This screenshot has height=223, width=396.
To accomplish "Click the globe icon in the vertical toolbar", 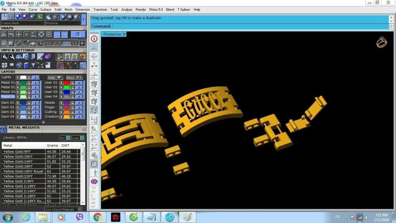I will [94, 56].
